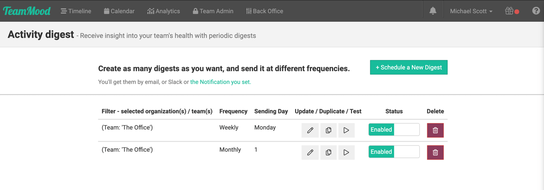This screenshot has height=190, width=544.
Task: Go to the Timeline menu
Action: click(76, 11)
